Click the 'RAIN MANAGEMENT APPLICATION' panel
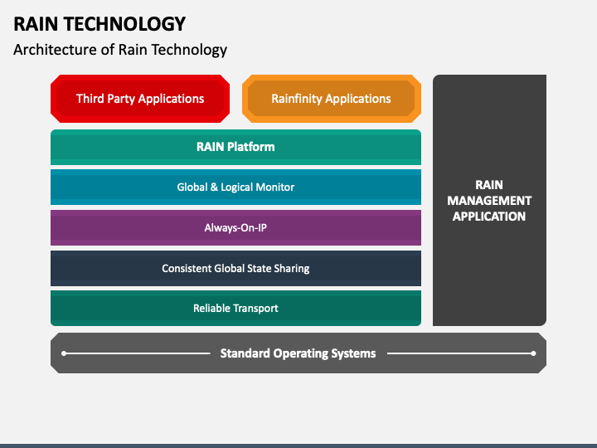This screenshot has height=448, width=597. click(489, 201)
